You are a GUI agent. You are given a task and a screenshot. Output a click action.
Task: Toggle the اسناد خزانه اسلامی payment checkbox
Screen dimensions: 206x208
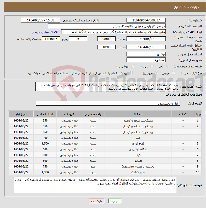click(x=131, y=73)
